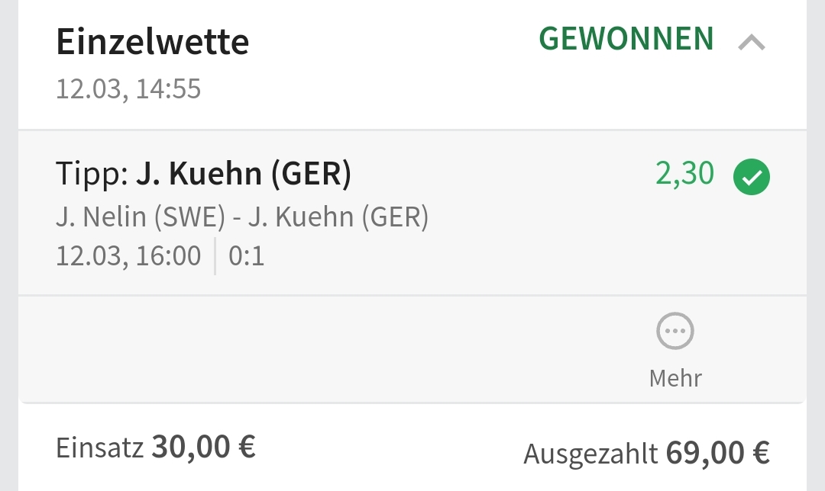Select grey J. Kuehn (GER) in match line
This screenshot has width=825, height=491.
[x=338, y=218]
